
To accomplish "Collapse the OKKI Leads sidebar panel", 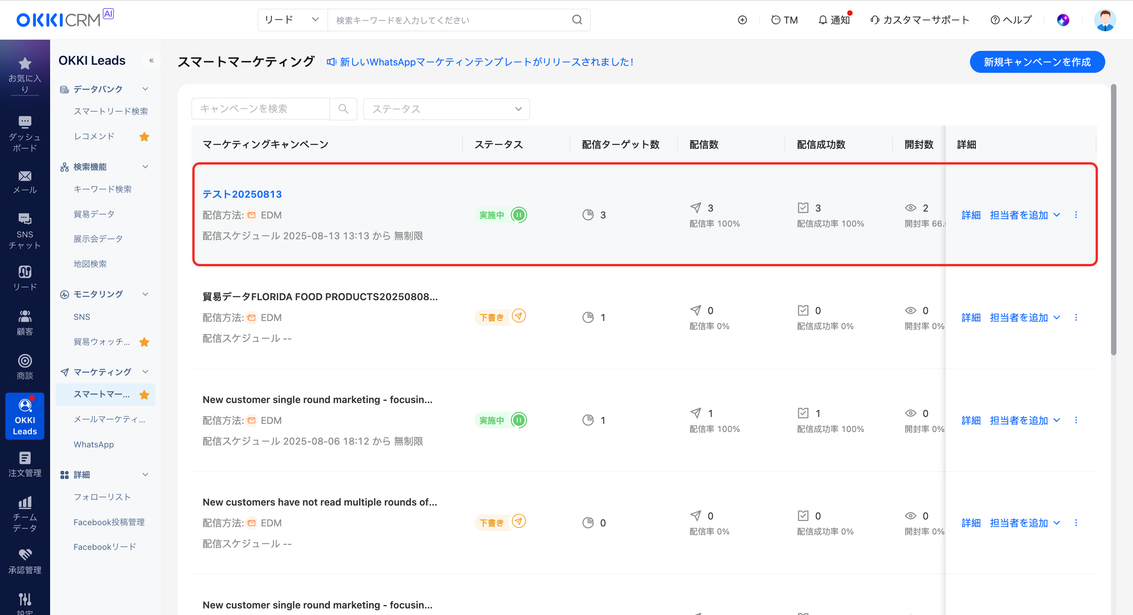I will (x=151, y=60).
